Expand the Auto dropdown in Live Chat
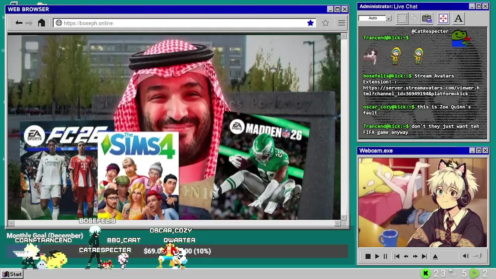This screenshot has height=279, width=496. pyautogui.click(x=389, y=18)
